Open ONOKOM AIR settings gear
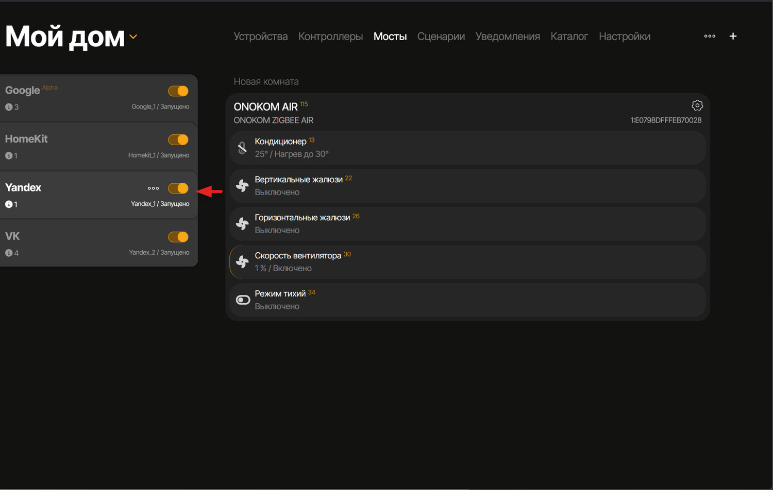The image size is (773, 490). click(x=697, y=106)
